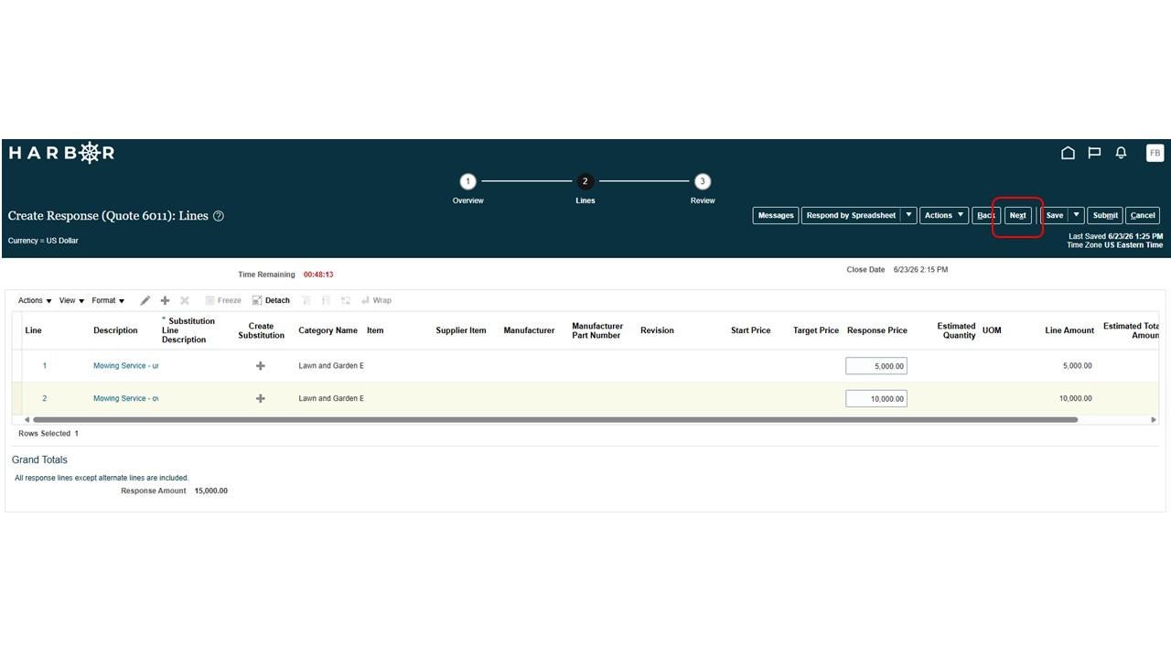This screenshot has height=659, width=1171.
Task: Click the Manufacturer Part Number header
Action: tap(597, 330)
